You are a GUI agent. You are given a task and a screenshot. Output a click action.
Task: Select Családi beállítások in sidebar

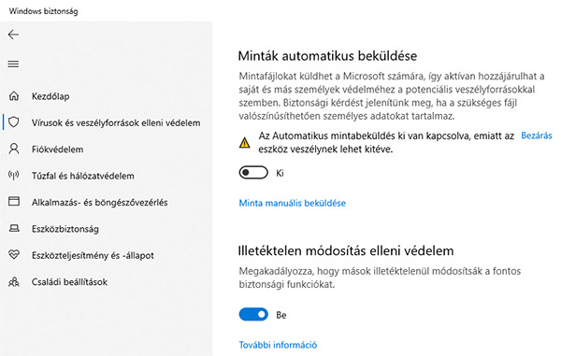pyautogui.click(x=69, y=281)
